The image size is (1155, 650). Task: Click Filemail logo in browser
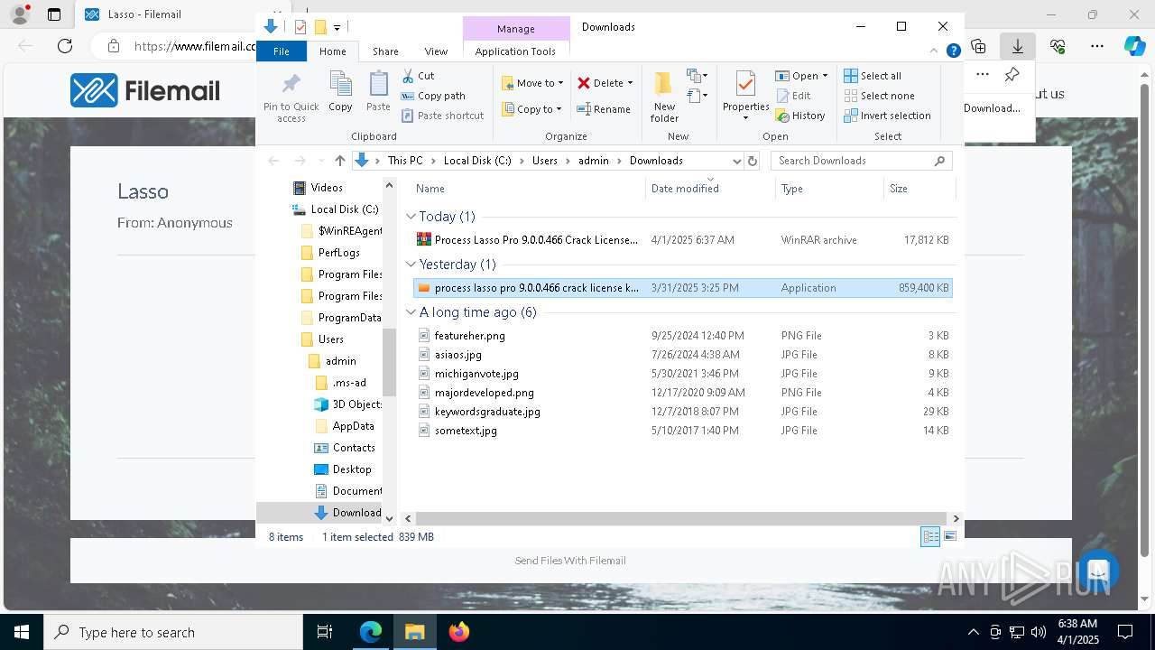tap(145, 90)
